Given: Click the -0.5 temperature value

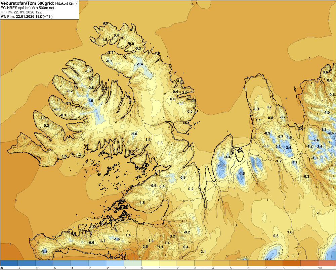Looking at the screenshot, I should tap(266, 146).
